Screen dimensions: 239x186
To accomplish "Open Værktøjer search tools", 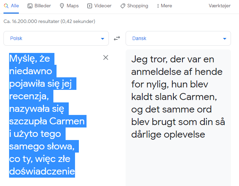I will 219,6.
